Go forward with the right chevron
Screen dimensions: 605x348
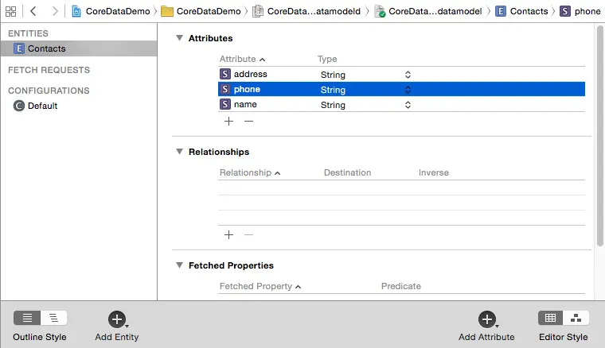pyautogui.click(x=55, y=11)
